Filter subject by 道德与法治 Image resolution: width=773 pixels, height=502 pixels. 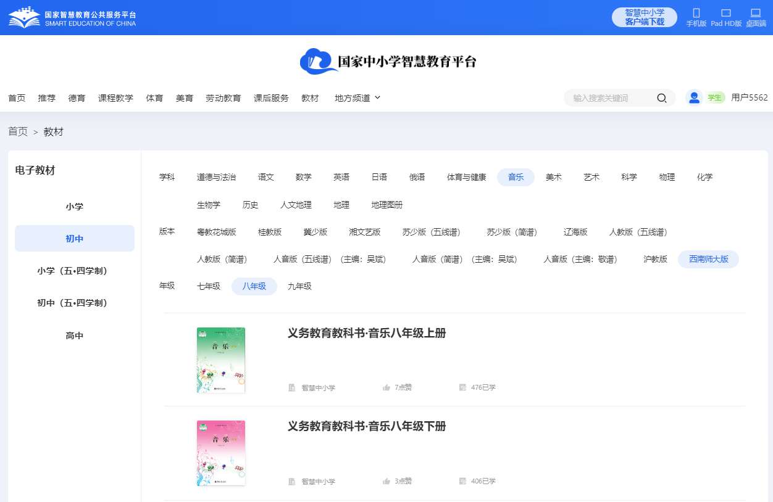tap(216, 177)
